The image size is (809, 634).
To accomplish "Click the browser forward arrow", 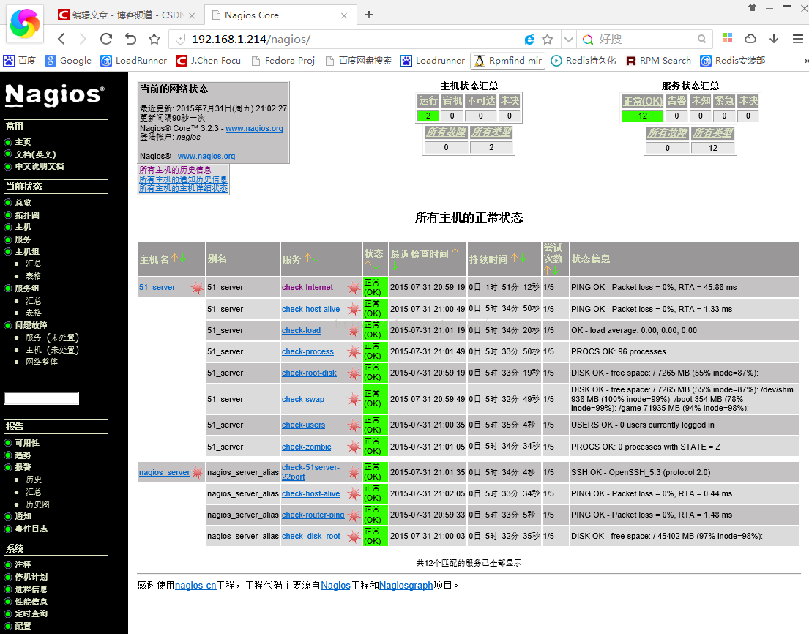I will [x=83, y=39].
